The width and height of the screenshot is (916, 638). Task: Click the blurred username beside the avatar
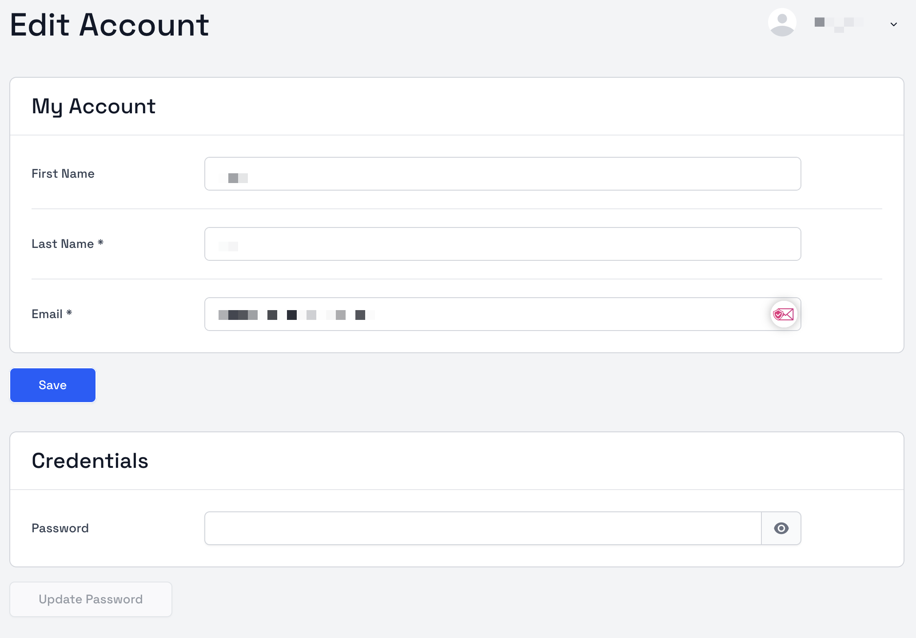pyautogui.click(x=839, y=23)
